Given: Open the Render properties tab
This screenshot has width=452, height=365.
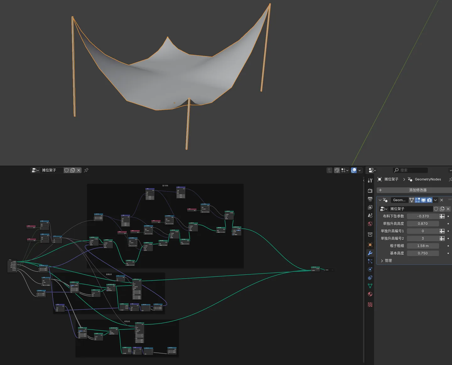Looking at the screenshot, I should 370,191.
